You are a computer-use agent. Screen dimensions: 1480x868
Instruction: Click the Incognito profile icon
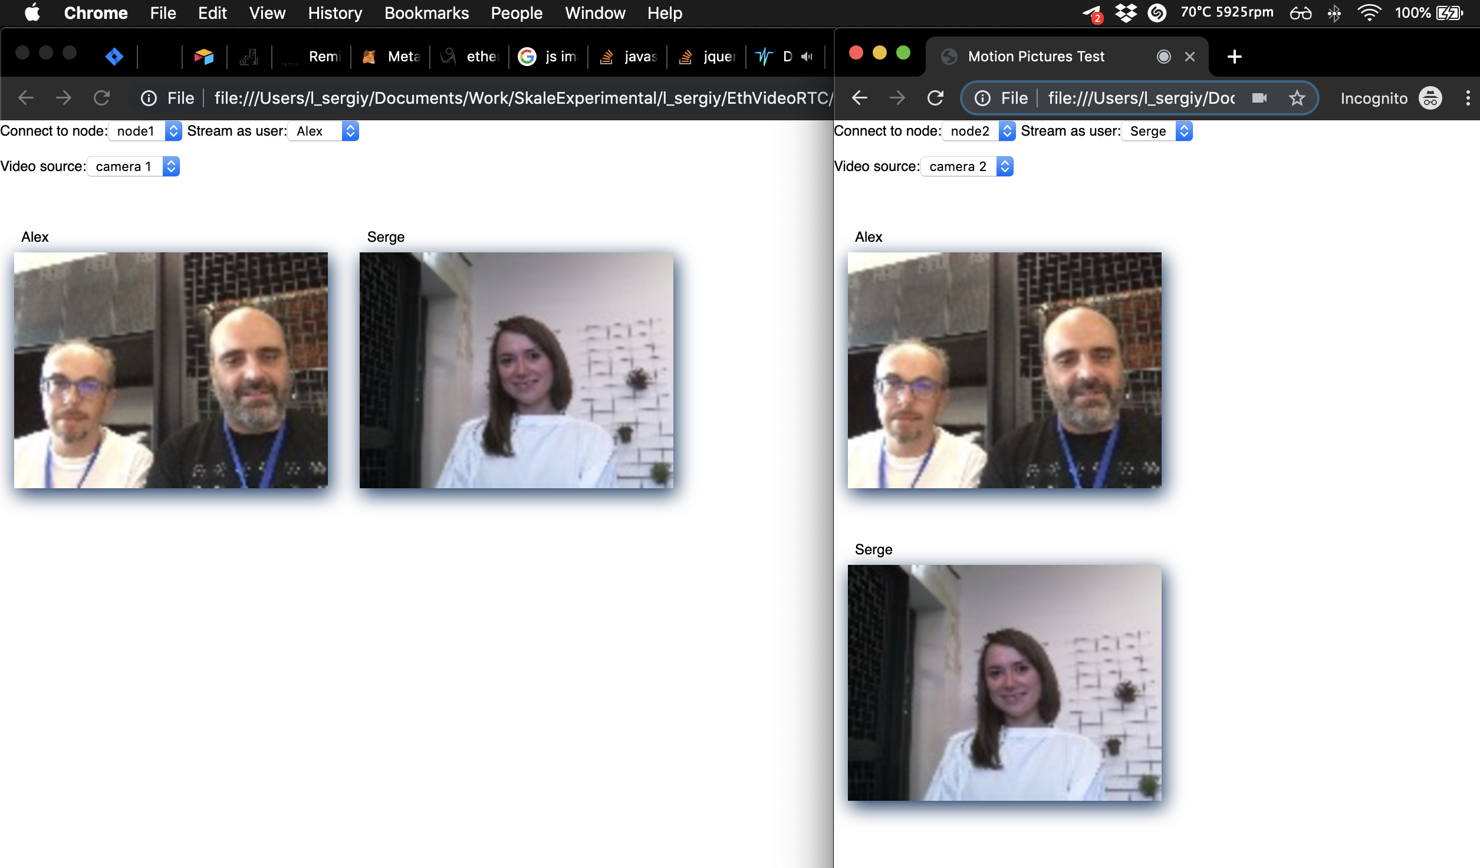1430,98
